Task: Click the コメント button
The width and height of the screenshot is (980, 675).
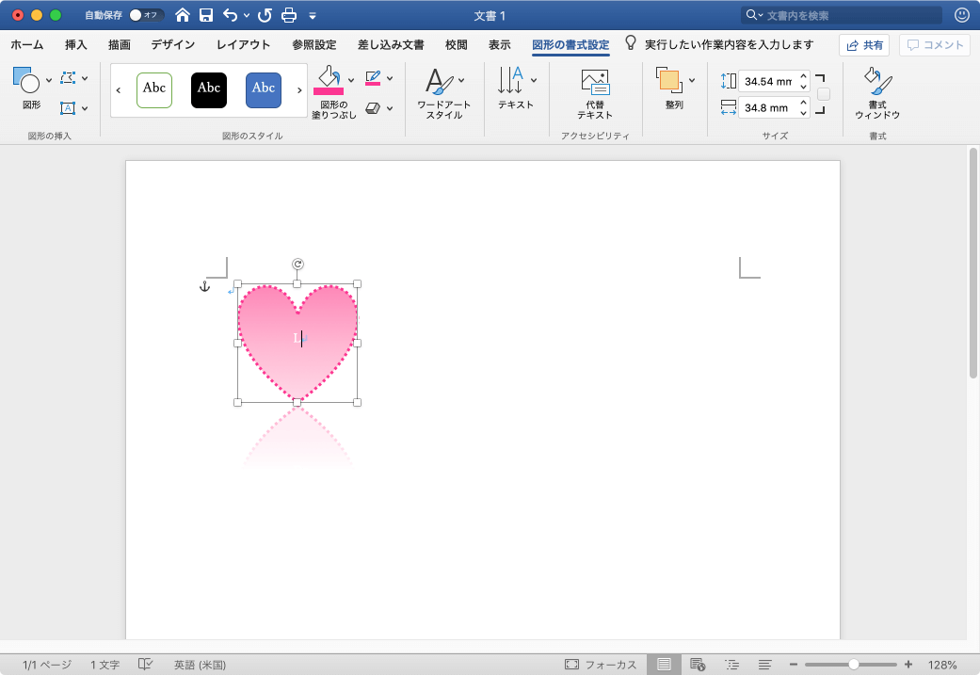Action: [935, 45]
